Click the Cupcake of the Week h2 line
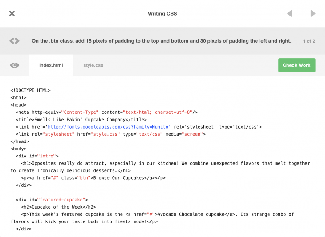This screenshot has width=325, height=237. [x=57, y=207]
